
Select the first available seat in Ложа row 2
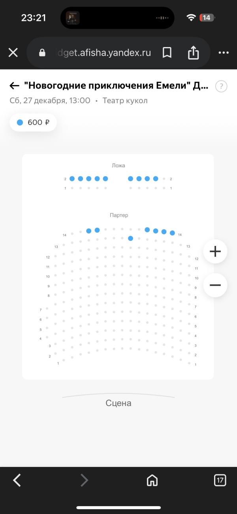[x=72, y=179]
